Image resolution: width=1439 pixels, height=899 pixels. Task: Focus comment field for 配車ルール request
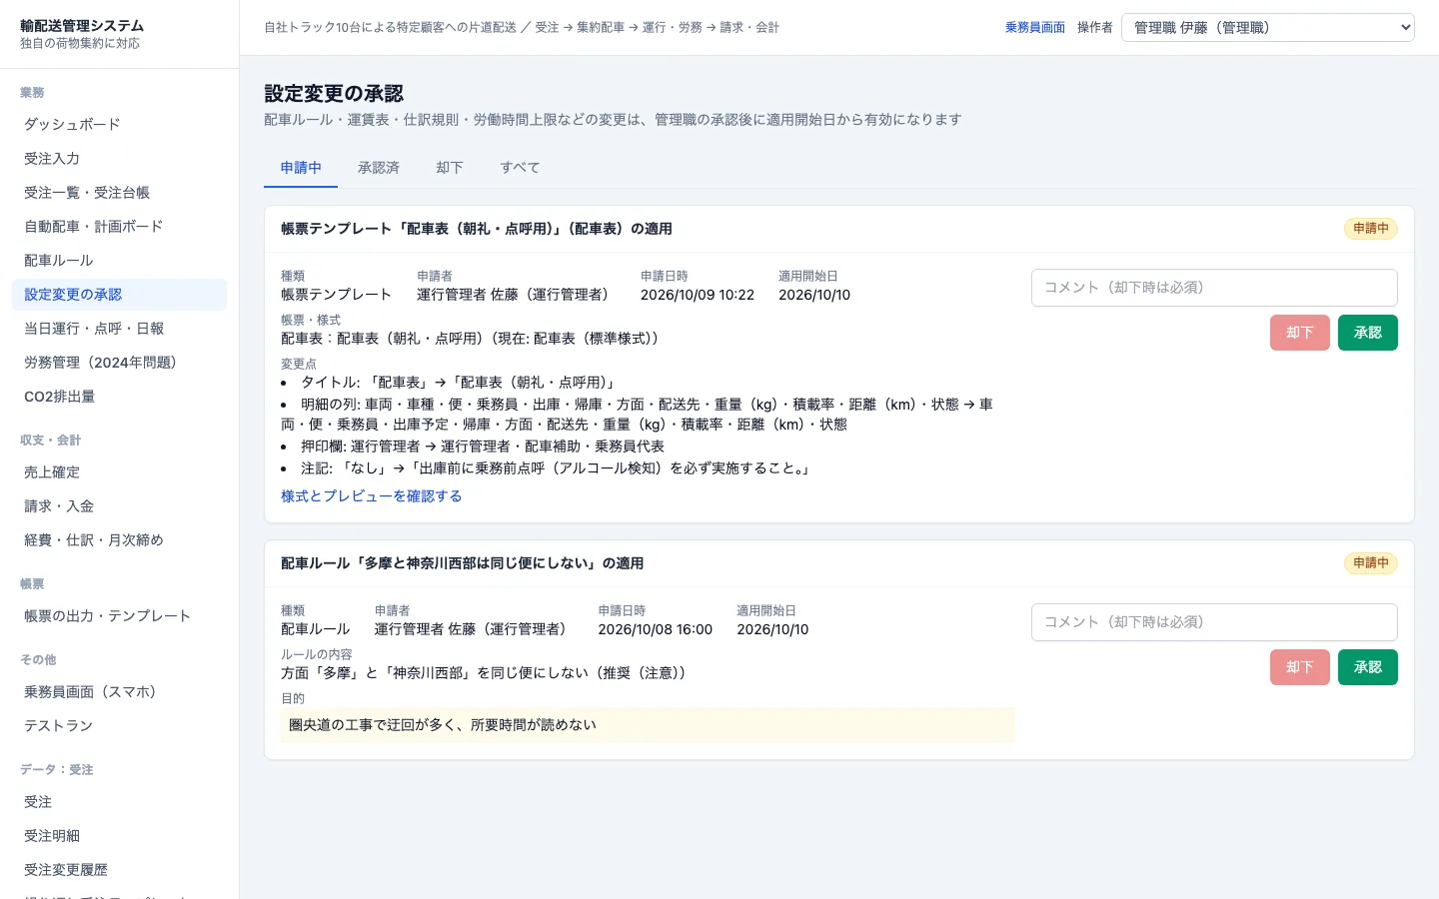tap(1214, 622)
